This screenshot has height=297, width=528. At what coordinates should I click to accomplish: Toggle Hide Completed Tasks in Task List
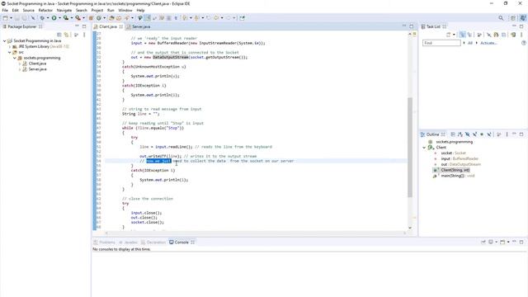tap(489, 35)
